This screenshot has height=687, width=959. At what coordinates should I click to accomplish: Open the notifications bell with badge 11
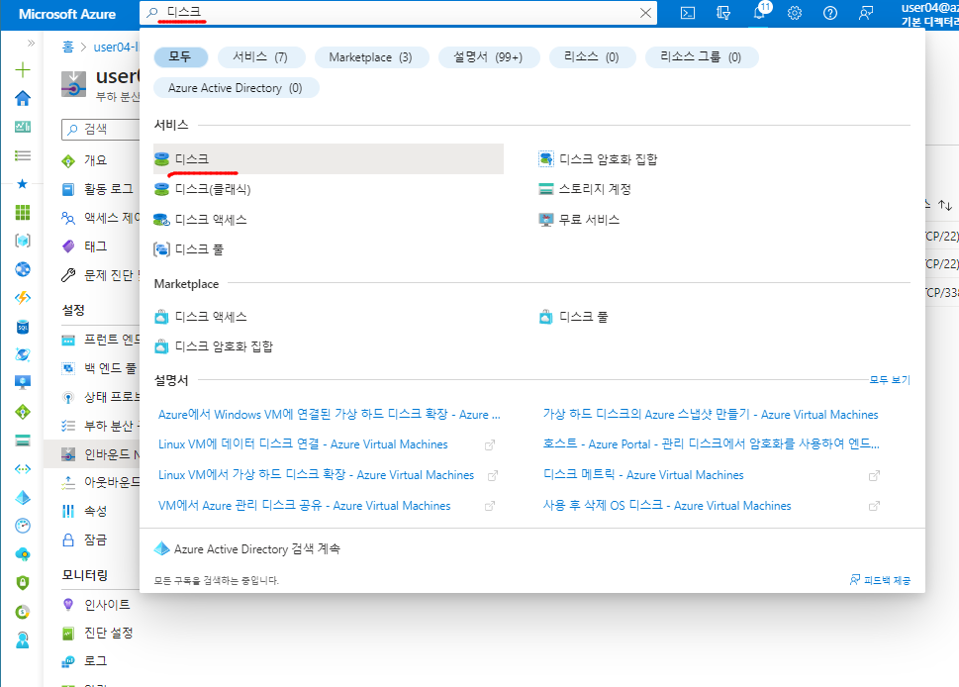[760, 12]
